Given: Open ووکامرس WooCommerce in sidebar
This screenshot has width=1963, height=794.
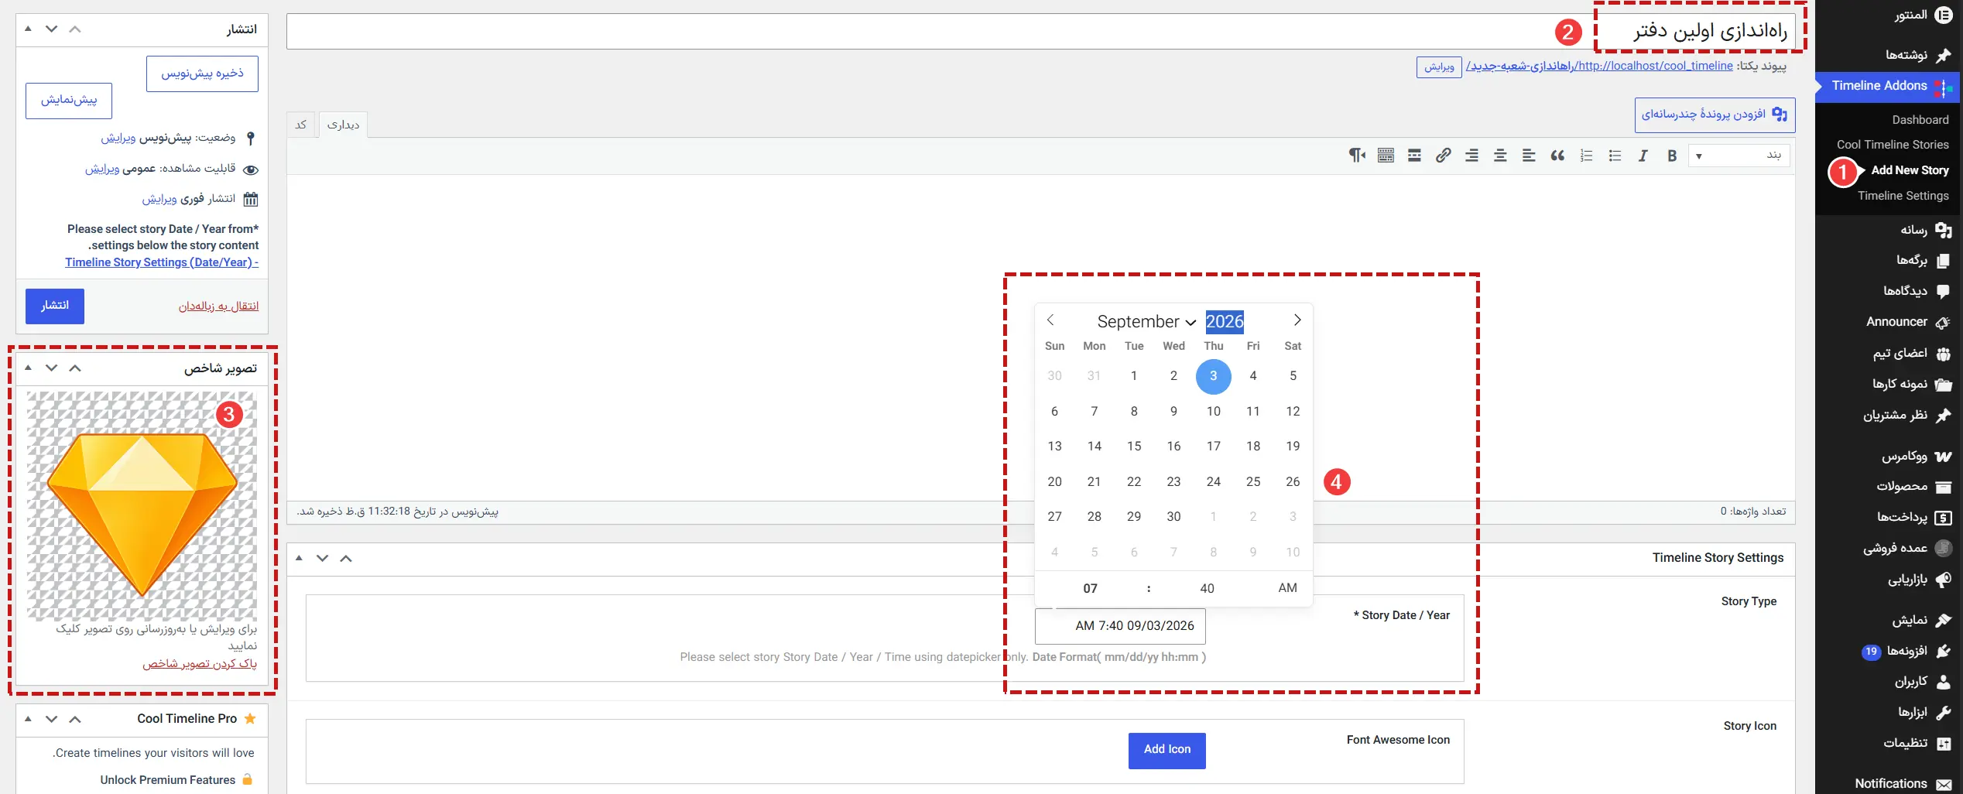Looking at the screenshot, I should click(1905, 457).
